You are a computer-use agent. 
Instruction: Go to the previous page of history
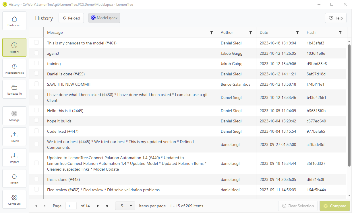[x=45, y=206]
